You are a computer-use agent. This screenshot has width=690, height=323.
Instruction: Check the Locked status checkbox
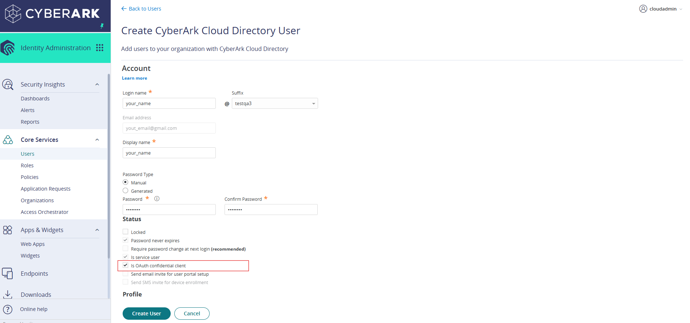click(126, 232)
